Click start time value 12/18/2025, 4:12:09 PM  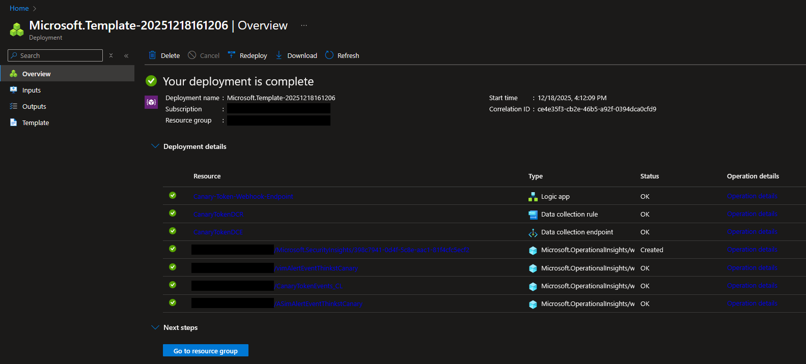[x=572, y=98]
